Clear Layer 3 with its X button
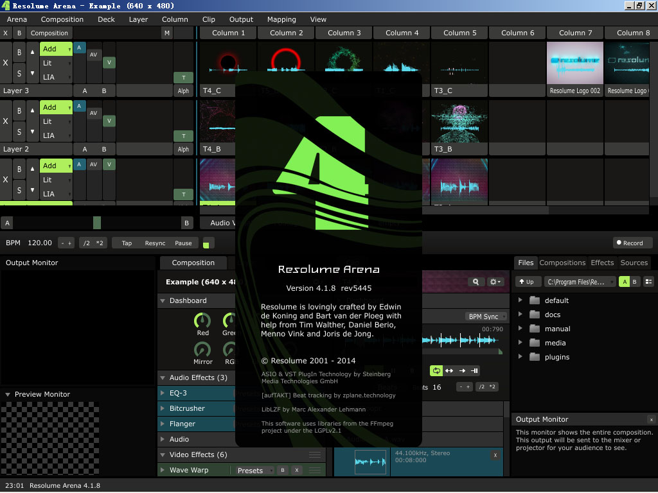 [5, 62]
